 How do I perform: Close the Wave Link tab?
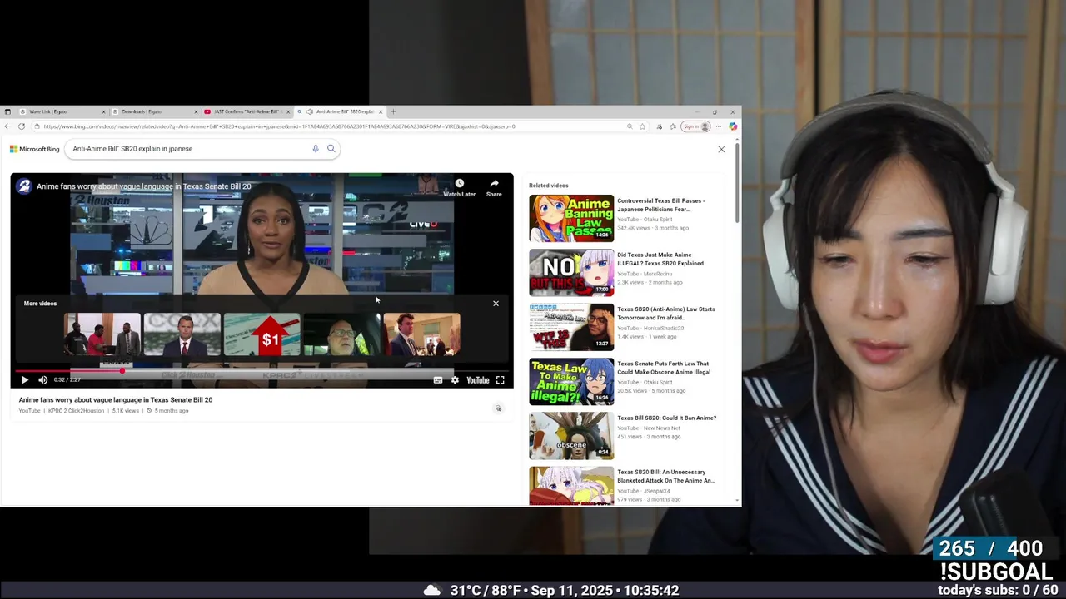(104, 111)
